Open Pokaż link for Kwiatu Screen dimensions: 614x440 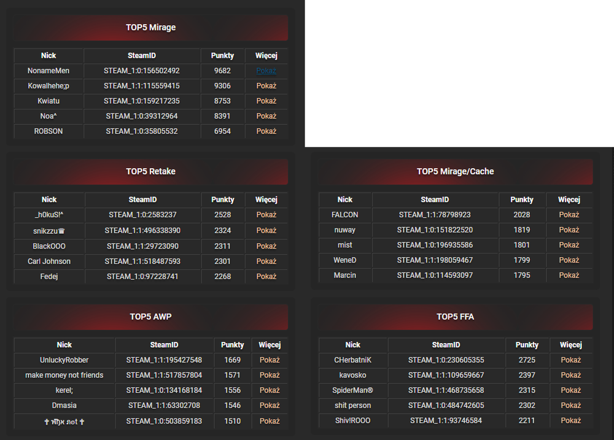[x=266, y=101]
